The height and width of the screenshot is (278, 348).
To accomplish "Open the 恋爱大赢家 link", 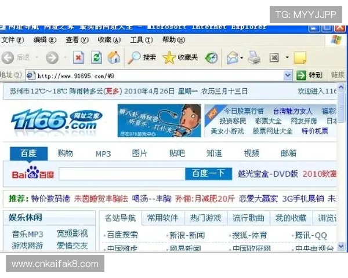I will point(258,199).
